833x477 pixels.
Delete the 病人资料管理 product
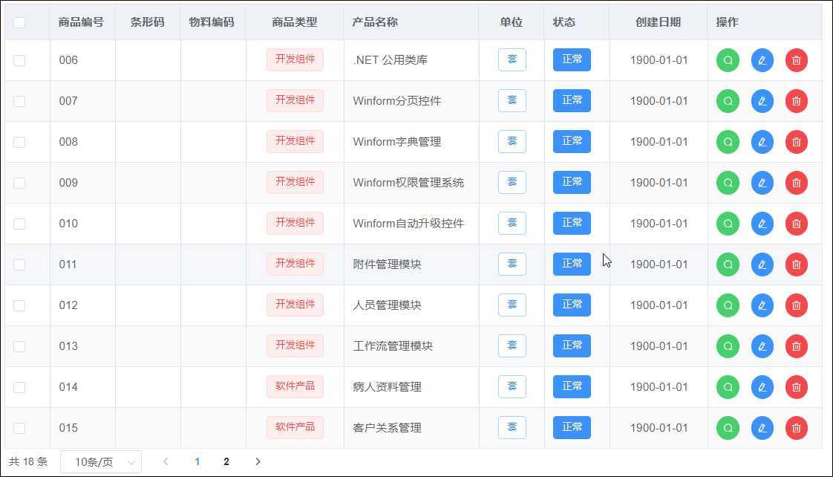(x=796, y=386)
